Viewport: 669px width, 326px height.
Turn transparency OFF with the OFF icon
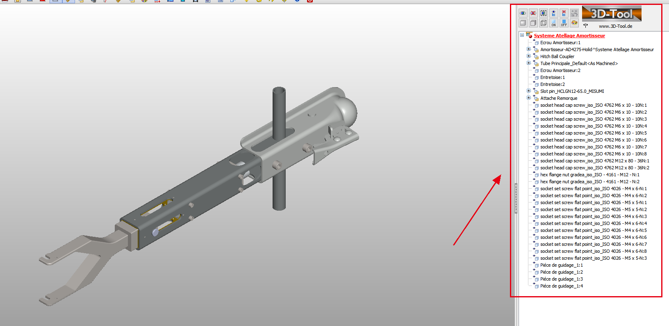click(564, 23)
